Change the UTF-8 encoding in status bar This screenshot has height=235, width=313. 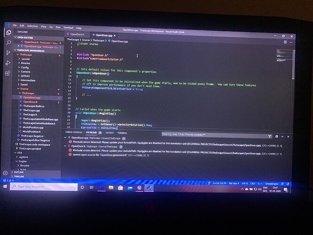(x=244, y=183)
